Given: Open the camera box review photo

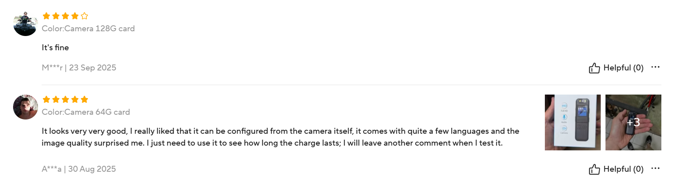Looking at the screenshot, I should click(573, 122).
